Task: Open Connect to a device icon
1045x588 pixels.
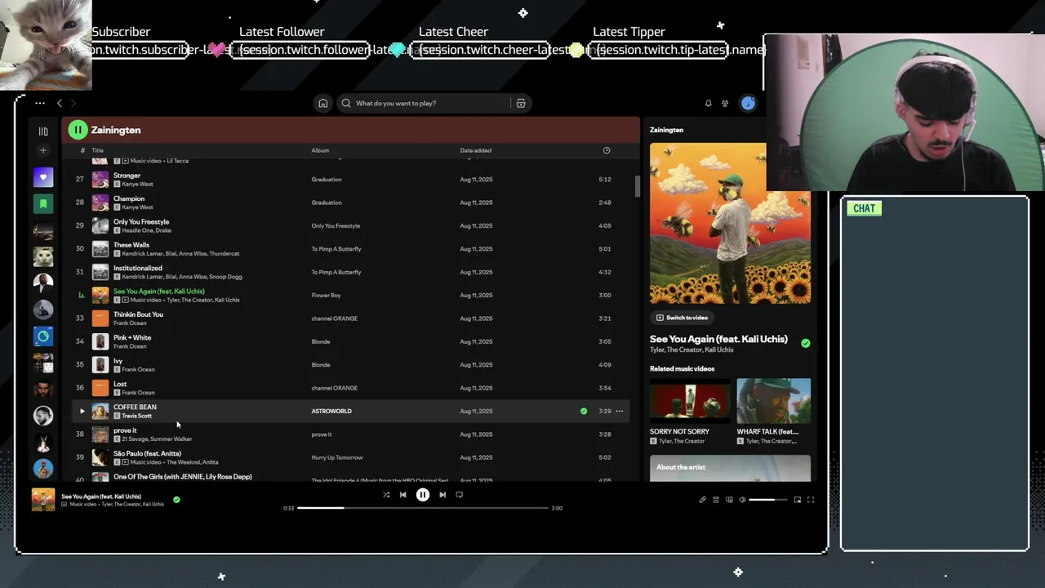Action: (729, 500)
